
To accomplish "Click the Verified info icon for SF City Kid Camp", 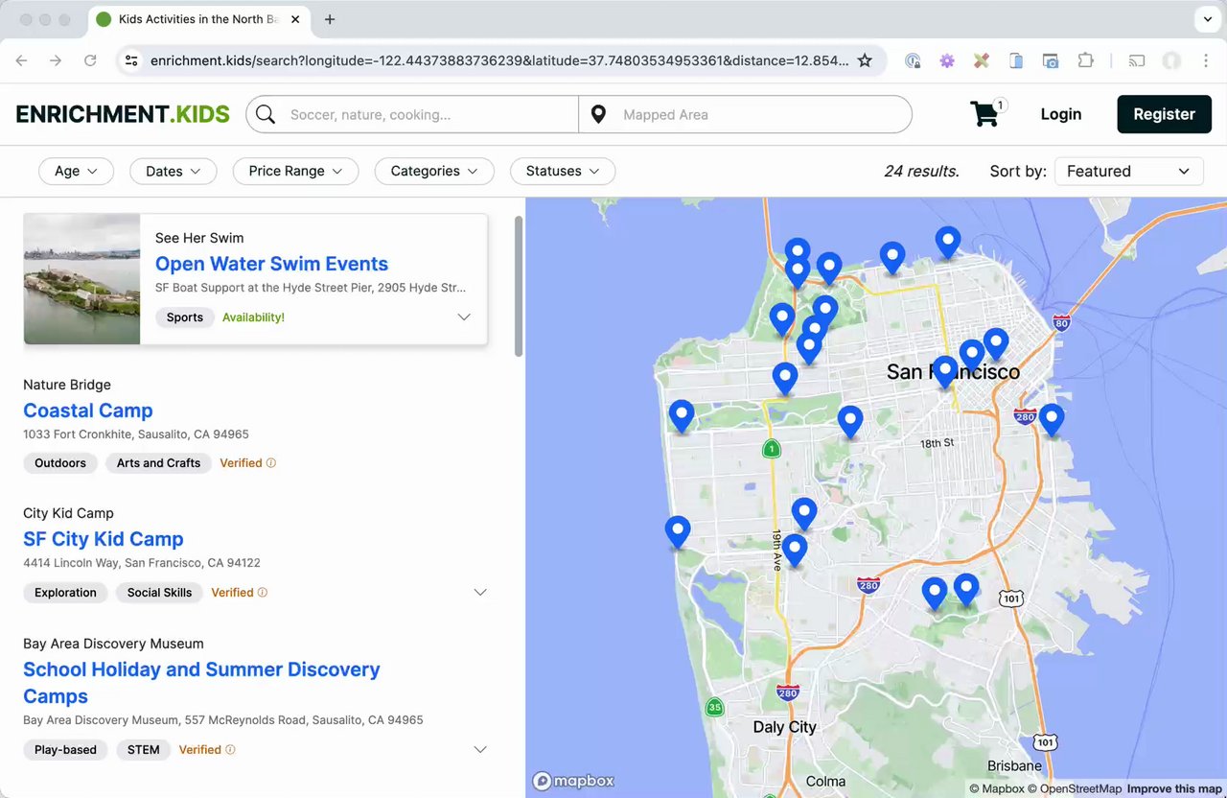I will click(263, 593).
